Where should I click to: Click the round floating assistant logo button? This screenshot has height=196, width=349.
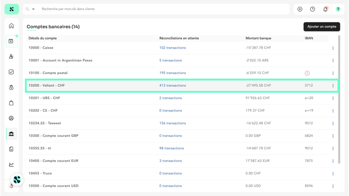(17, 180)
